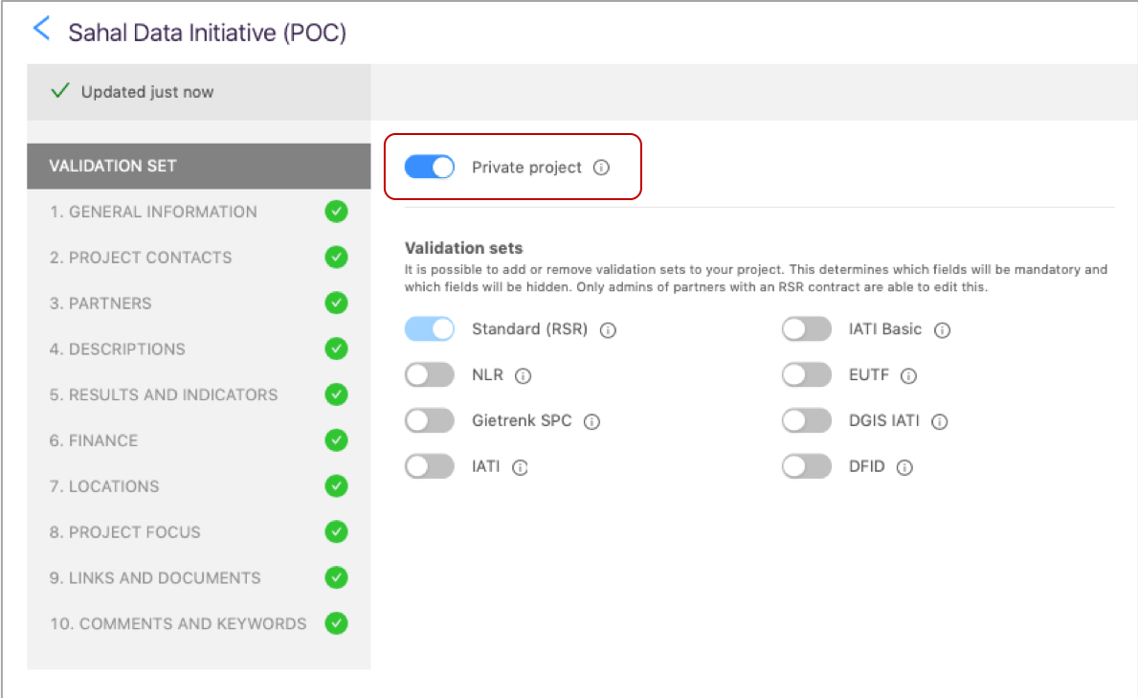This screenshot has height=698, width=1138.
Task: Open section 5. Results and Indicators
Action: 199,394
